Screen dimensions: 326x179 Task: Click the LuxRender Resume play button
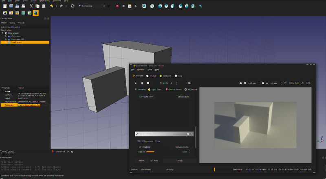pyautogui.click(x=136, y=83)
